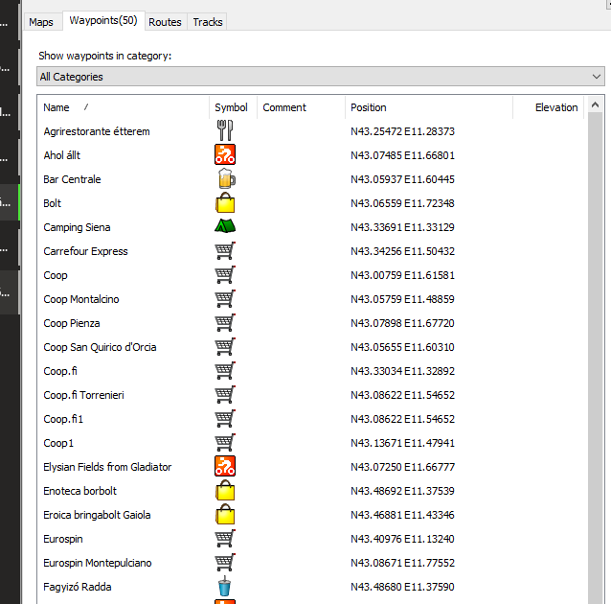Click the tent icon for Camping Siena

pos(225,226)
